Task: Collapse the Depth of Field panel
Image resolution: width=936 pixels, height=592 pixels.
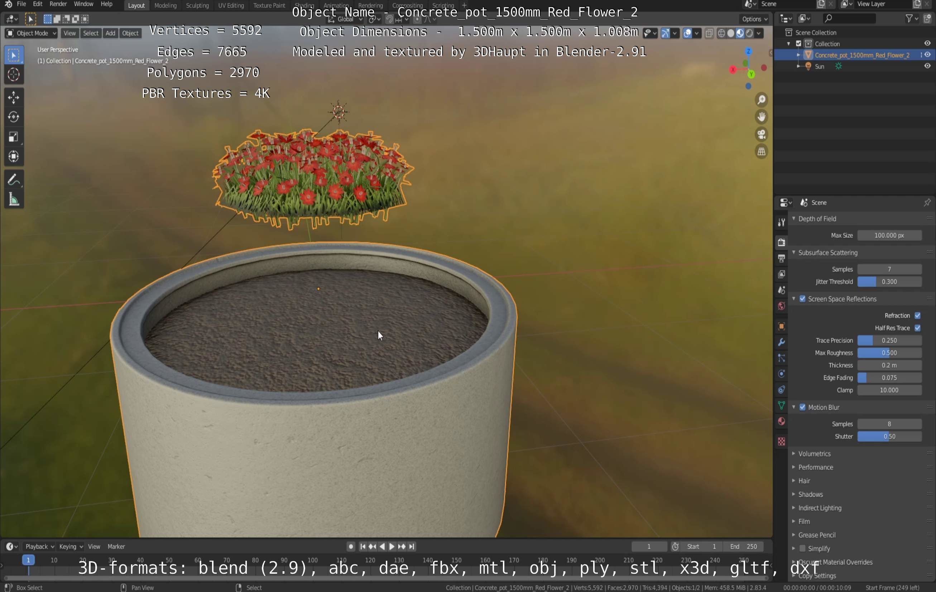Action: (x=817, y=219)
